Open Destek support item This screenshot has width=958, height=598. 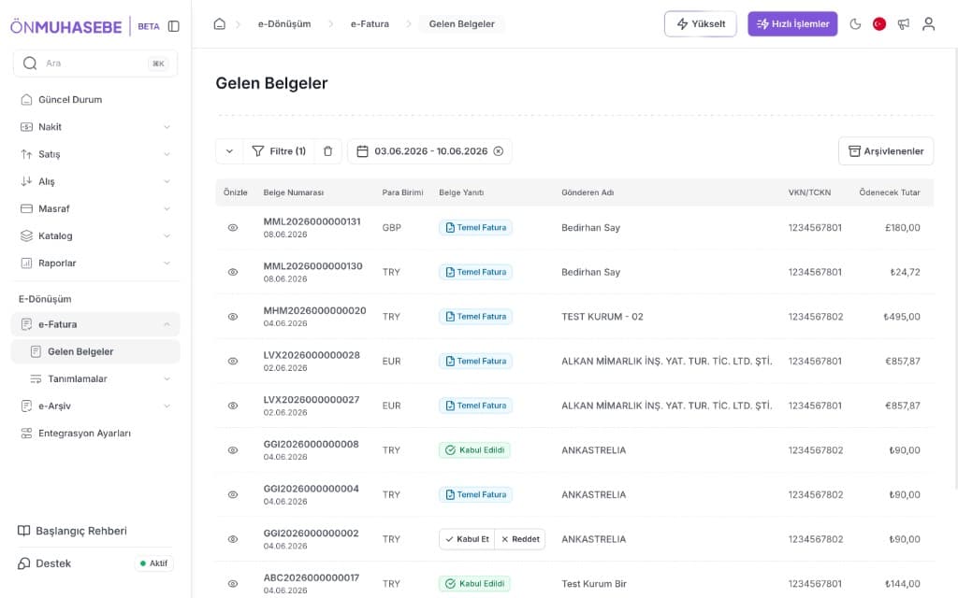click(45, 563)
